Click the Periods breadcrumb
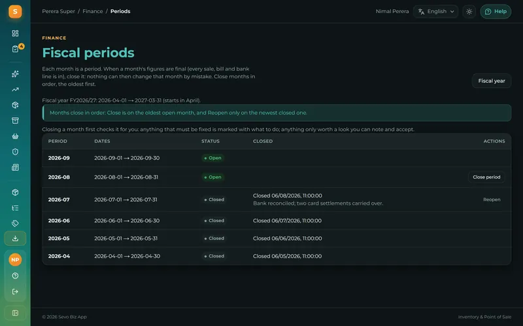 click(x=120, y=11)
